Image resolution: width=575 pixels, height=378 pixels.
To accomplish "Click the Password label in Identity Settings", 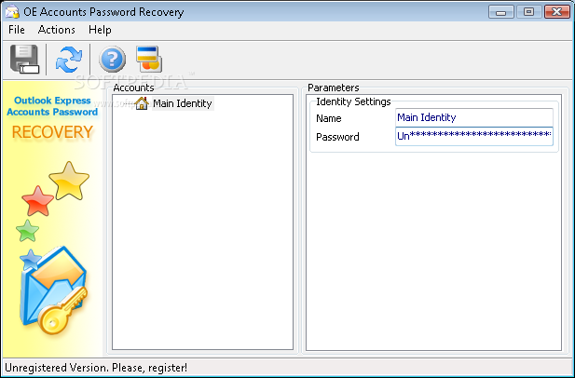I will 337,137.
